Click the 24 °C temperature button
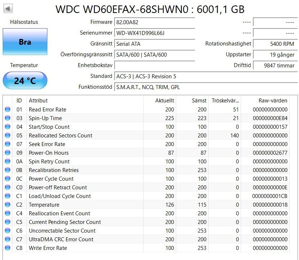Screen dimensions: 299x260 tap(25, 80)
